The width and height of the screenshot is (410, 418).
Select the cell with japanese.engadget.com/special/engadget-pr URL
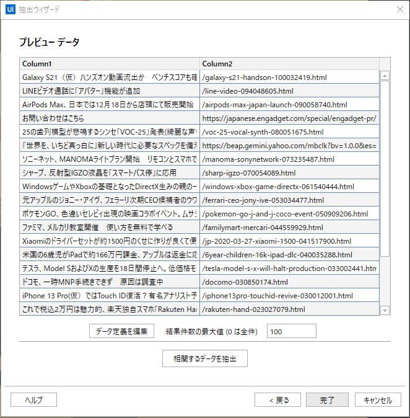(289, 118)
